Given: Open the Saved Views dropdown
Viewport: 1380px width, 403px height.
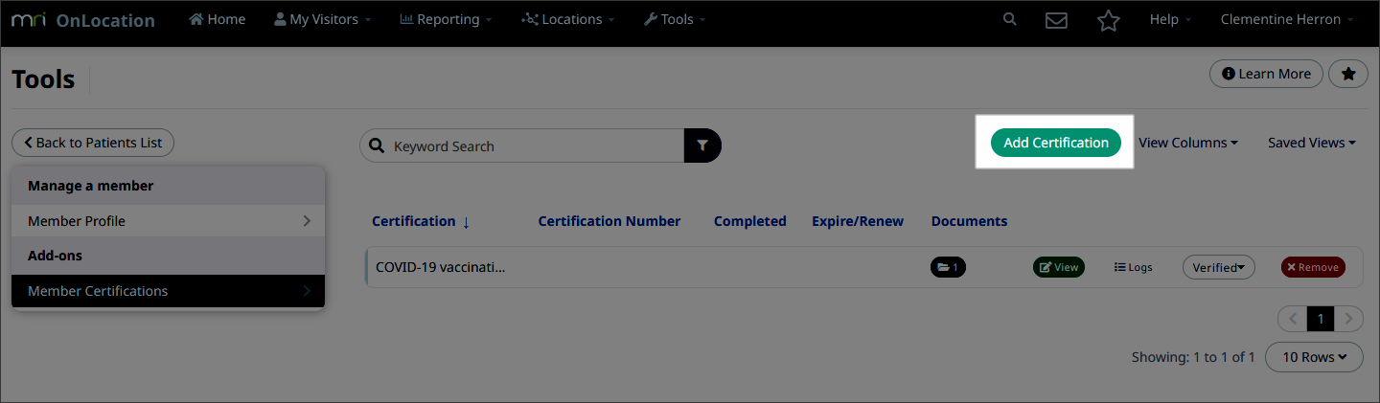Looking at the screenshot, I should [x=1312, y=143].
